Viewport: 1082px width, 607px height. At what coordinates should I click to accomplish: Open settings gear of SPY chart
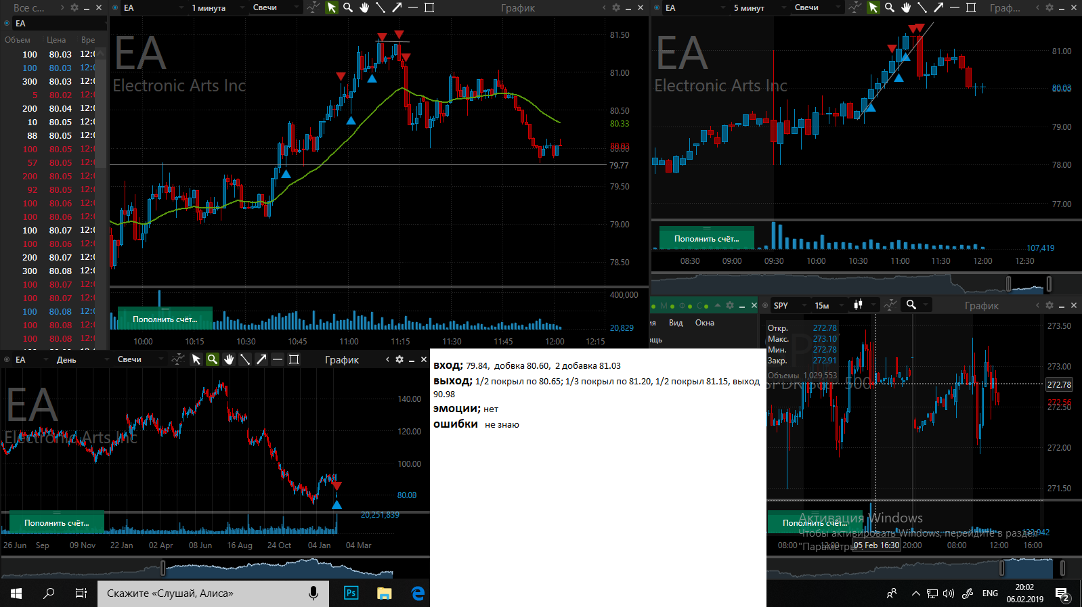coord(1049,305)
